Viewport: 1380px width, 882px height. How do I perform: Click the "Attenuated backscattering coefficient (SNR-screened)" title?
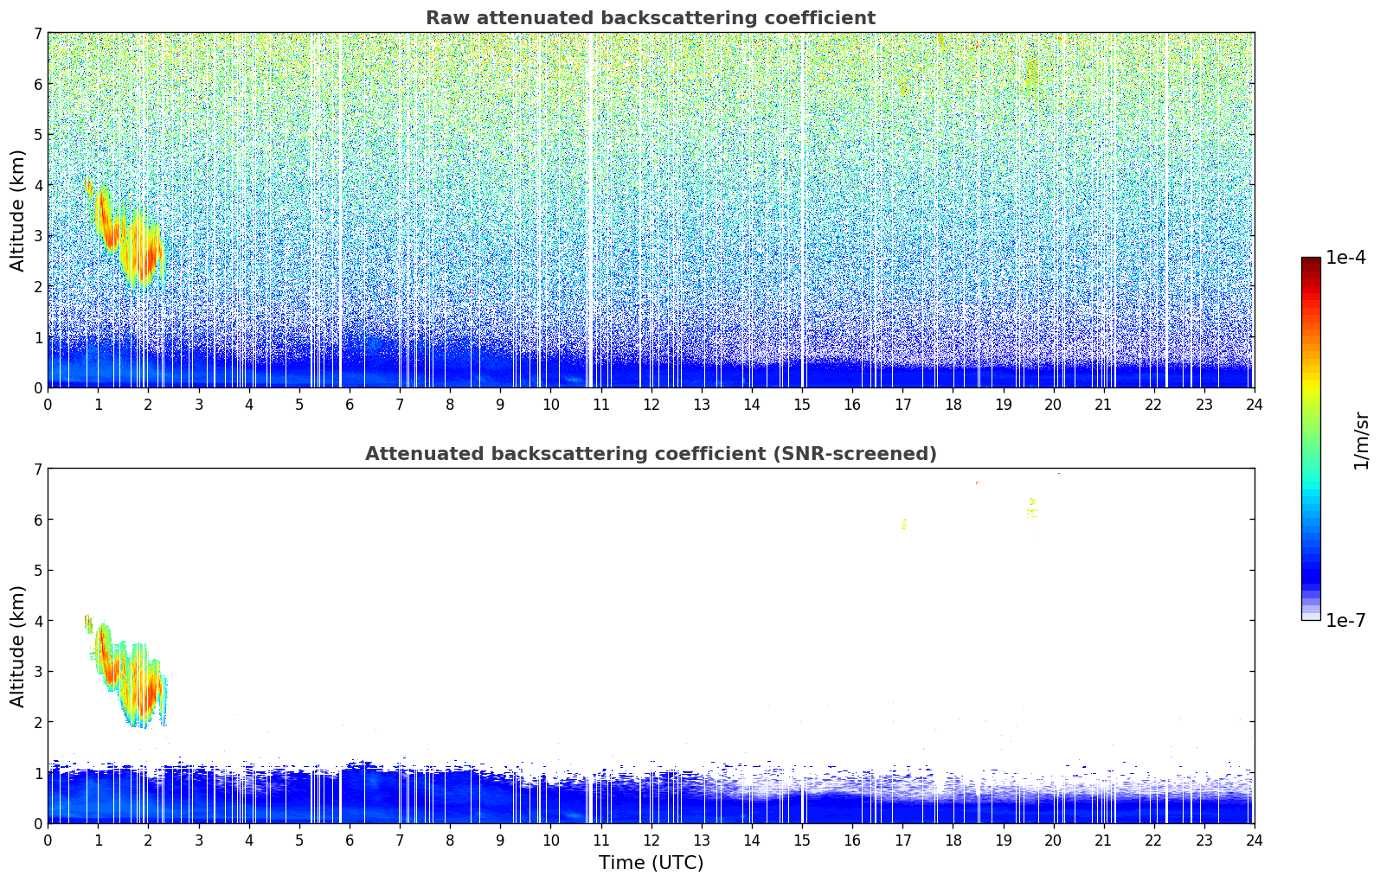650,454
